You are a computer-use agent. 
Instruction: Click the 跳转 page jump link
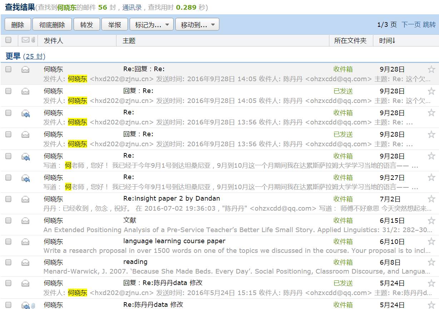(429, 25)
